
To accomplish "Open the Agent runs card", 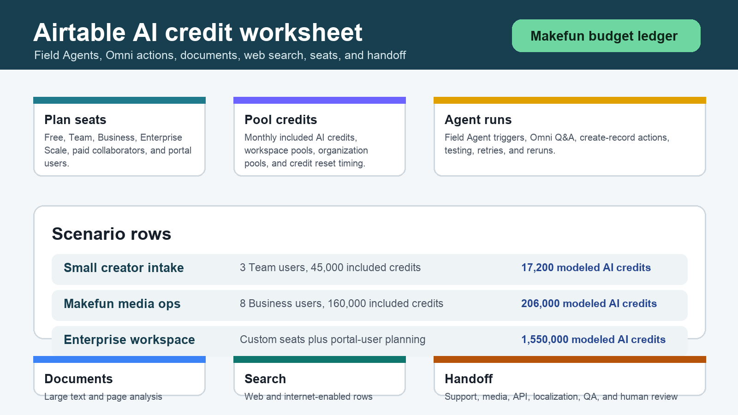I will 570,136.
